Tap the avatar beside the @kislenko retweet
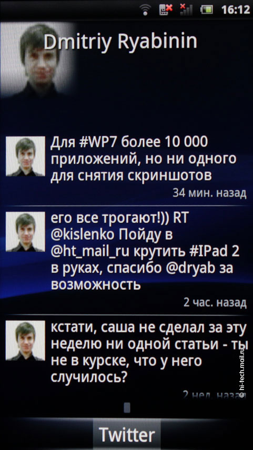Viewport: 253px width, 450px height. (25, 232)
